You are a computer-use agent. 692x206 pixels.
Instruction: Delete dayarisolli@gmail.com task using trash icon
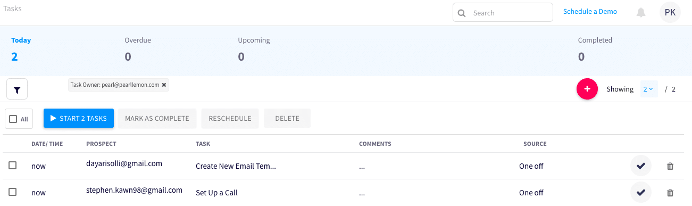tap(670, 166)
